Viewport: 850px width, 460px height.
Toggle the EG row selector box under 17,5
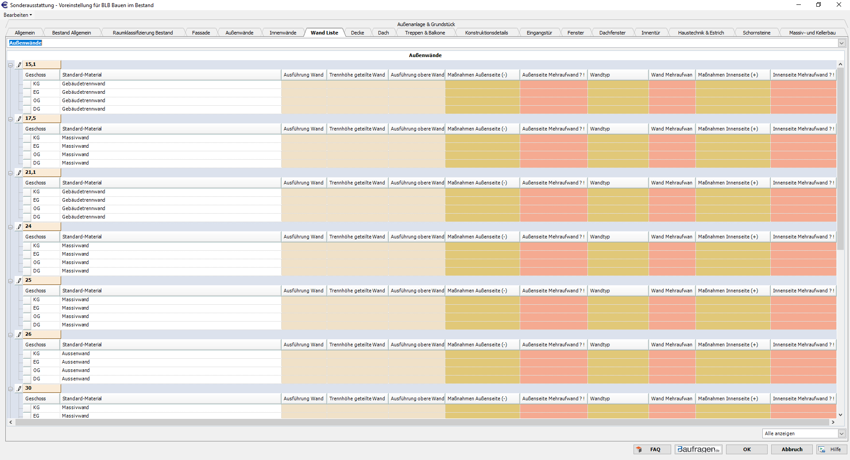tap(27, 146)
